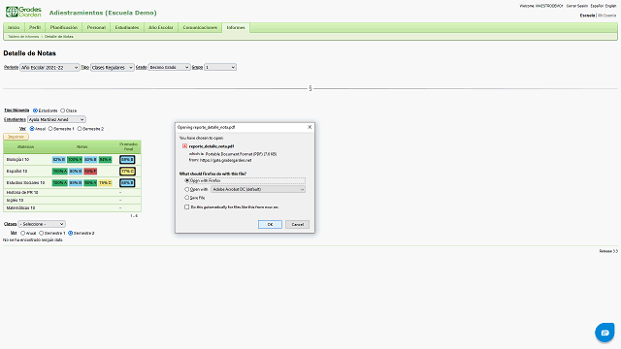Choose Semestre 2 under the Clases section

coord(71,233)
